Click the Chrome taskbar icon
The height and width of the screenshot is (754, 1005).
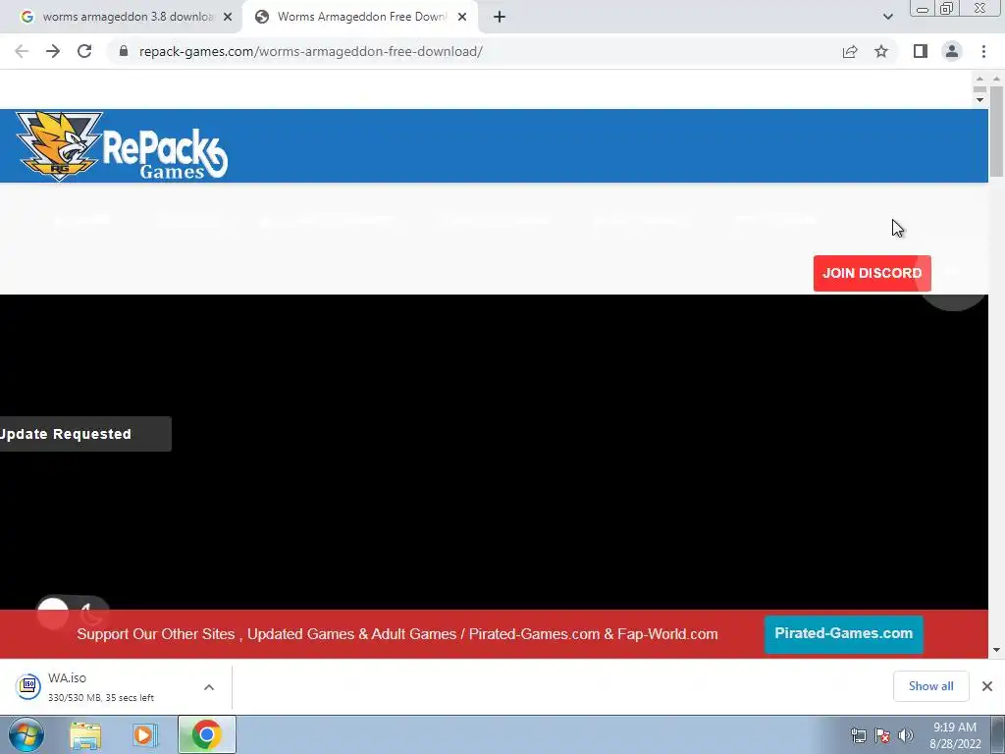pos(206,734)
